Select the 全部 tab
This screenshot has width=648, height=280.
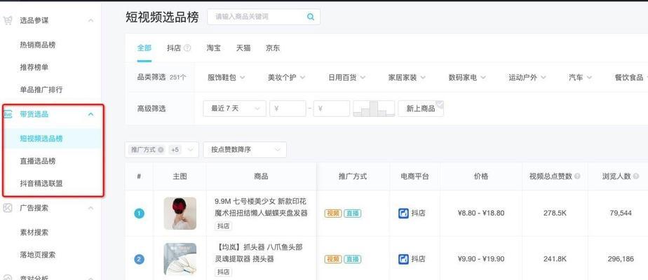(x=144, y=48)
